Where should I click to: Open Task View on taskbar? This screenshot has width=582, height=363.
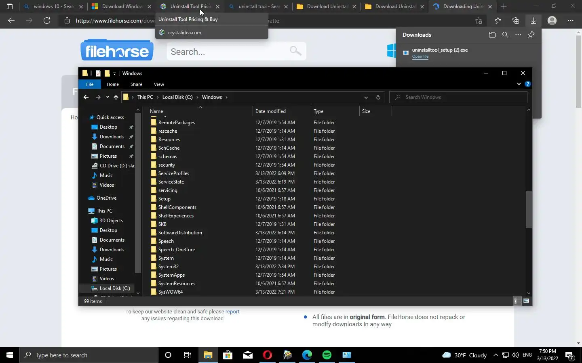[188, 355]
